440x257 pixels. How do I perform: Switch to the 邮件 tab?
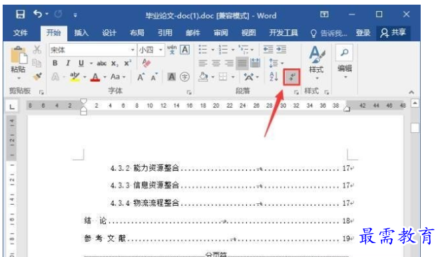pyautogui.click(x=193, y=33)
